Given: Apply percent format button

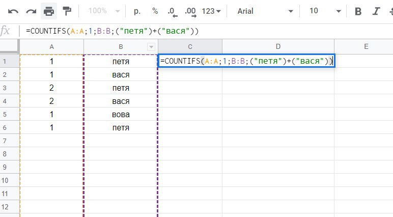Looking at the screenshot, I should pos(155,11).
